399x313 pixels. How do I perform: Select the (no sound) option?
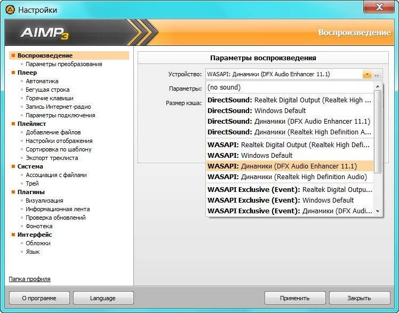(x=290, y=87)
